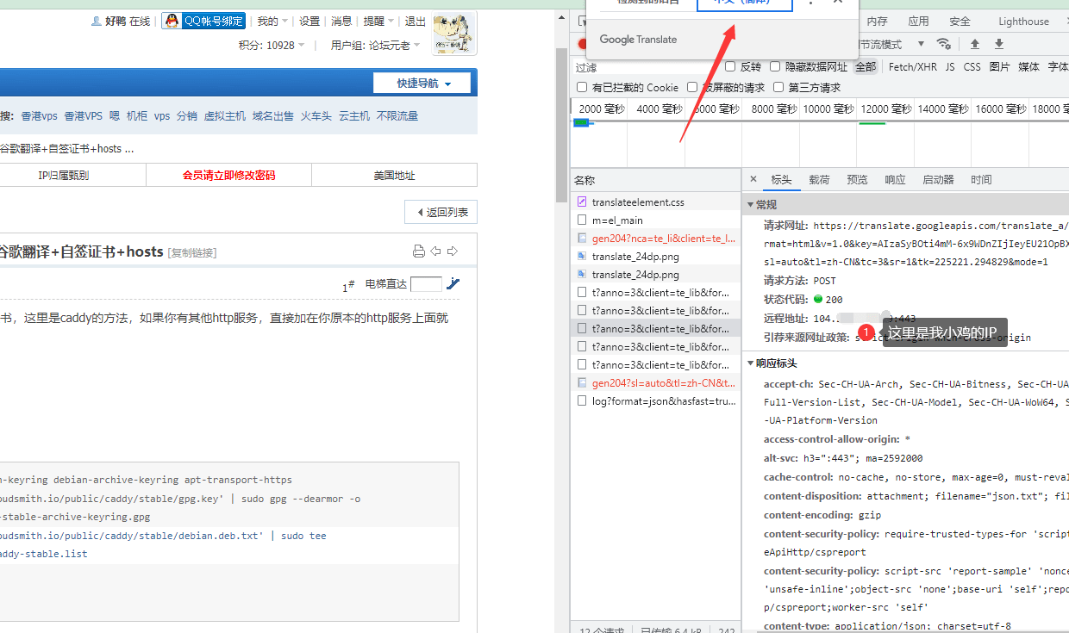Switch to the 载荷 payload tab
Viewport: 1069px width, 633px height.
819,179
